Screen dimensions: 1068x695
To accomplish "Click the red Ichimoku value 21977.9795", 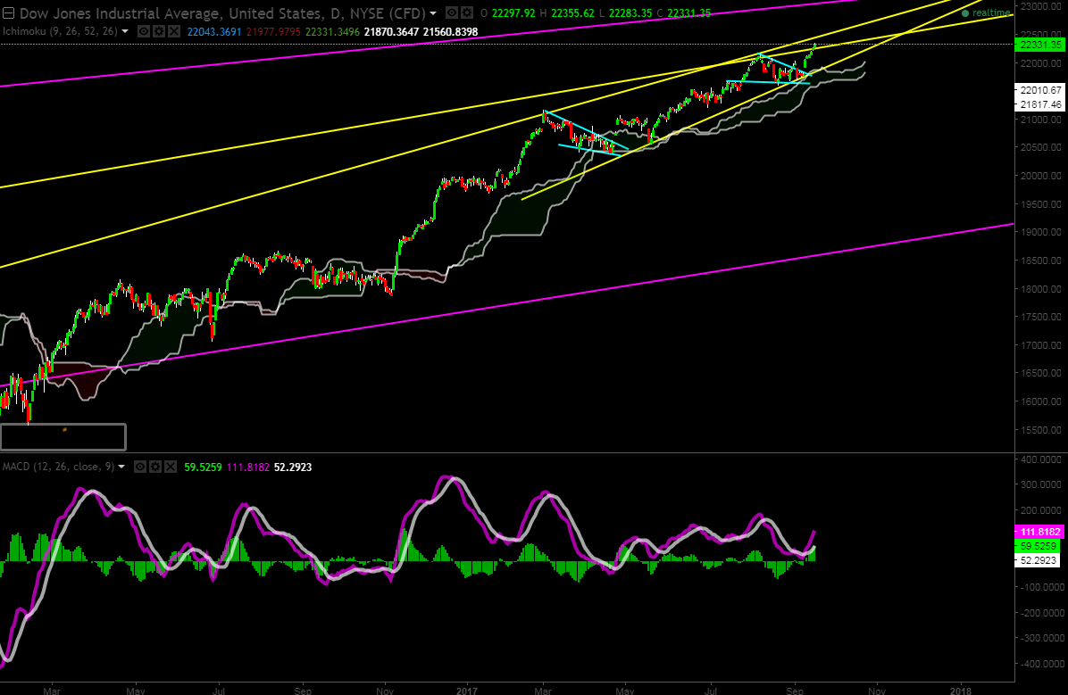I will pos(273,32).
